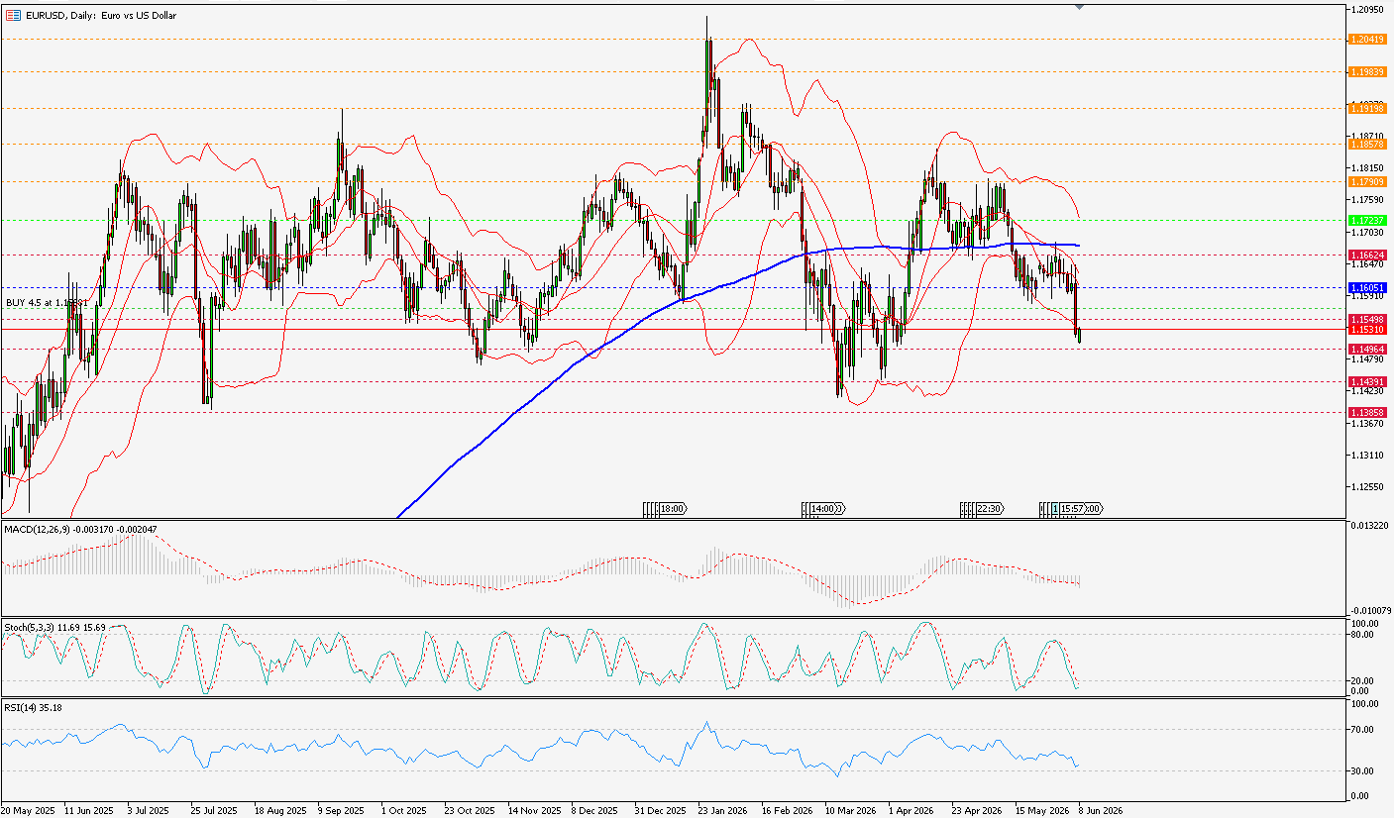
Task: Click the 80.00 Stochastic scale value
Action: tap(1363, 635)
